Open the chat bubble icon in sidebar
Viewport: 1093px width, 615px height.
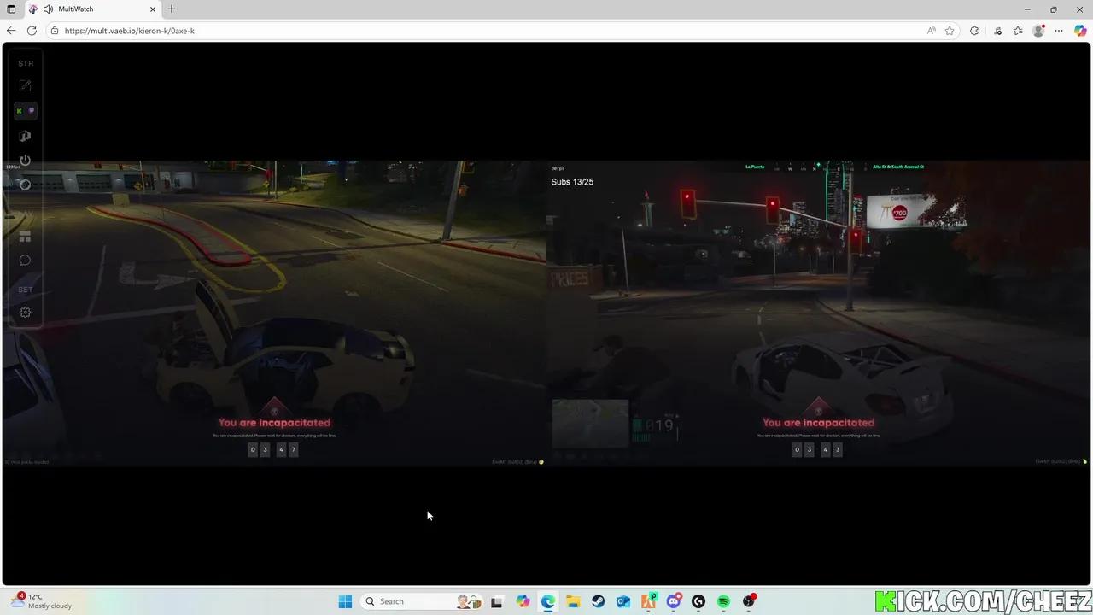(26, 261)
